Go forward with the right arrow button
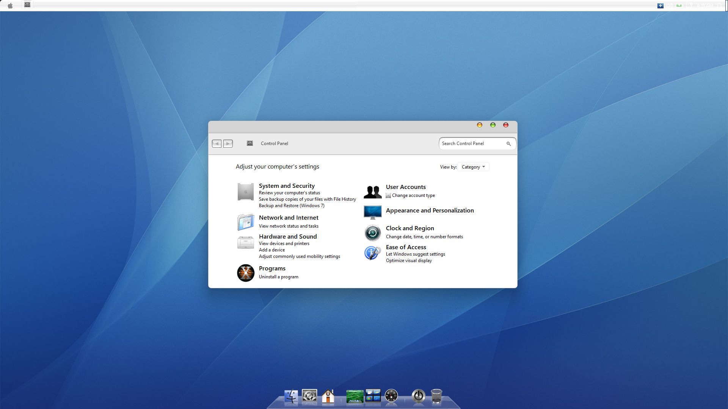This screenshot has width=728, height=409. pos(228,144)
